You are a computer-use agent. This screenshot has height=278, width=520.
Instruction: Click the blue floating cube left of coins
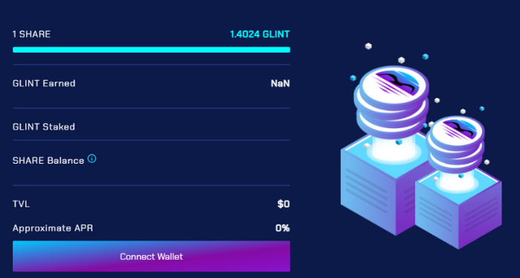click(353, 78)
